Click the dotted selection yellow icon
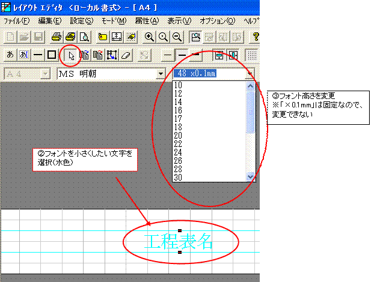The height and width of the screenshot is (282, 371). tap(130, 37)
